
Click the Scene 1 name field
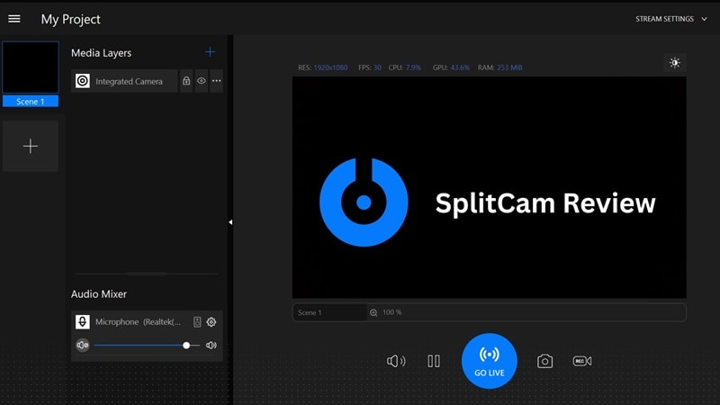(329, 312)
